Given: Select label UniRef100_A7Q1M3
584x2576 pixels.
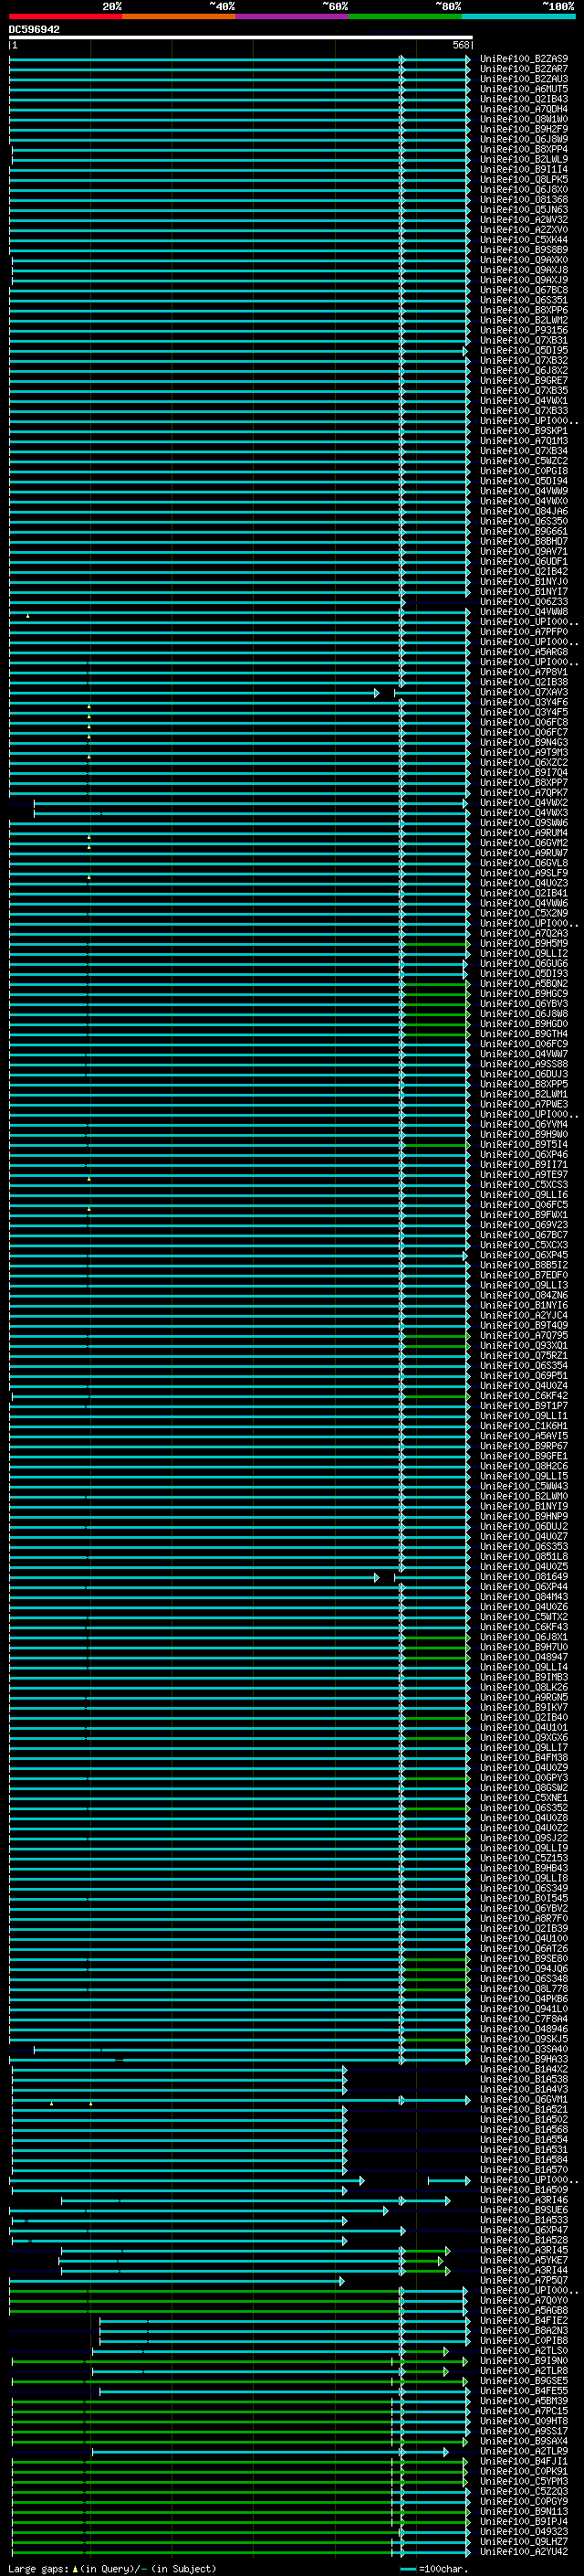Looking at the screenshot, I should point(524,441).
